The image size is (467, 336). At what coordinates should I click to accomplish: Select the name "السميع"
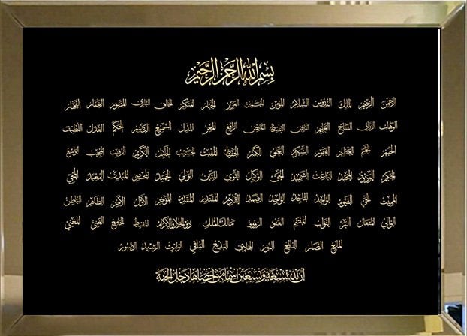coord(163,128)
